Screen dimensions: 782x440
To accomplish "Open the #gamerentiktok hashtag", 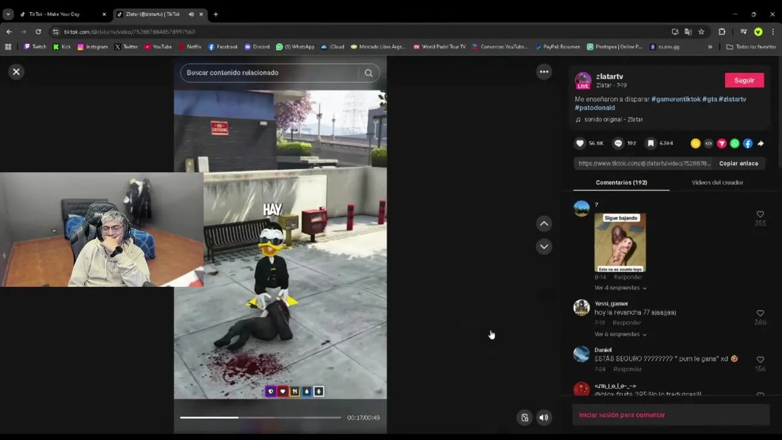I will coord(676,99).
